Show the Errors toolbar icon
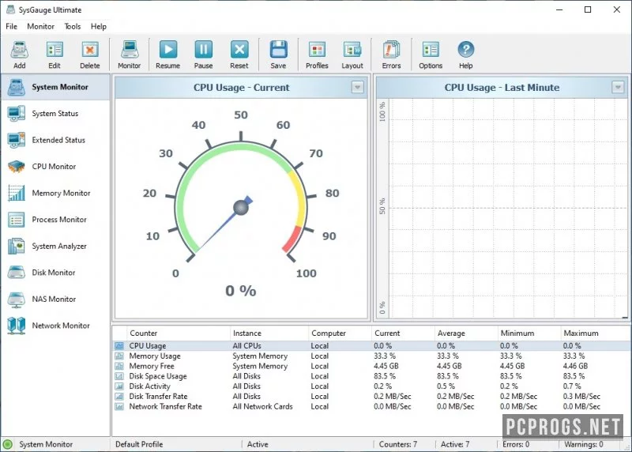Screen dimensions: 632x452 pyautogui.click(x=391, y=55)
